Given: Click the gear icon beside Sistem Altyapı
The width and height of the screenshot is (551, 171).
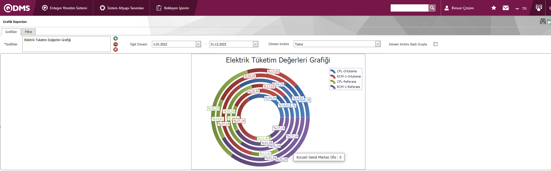Looking at the screenshot, I should pos(102,8).
